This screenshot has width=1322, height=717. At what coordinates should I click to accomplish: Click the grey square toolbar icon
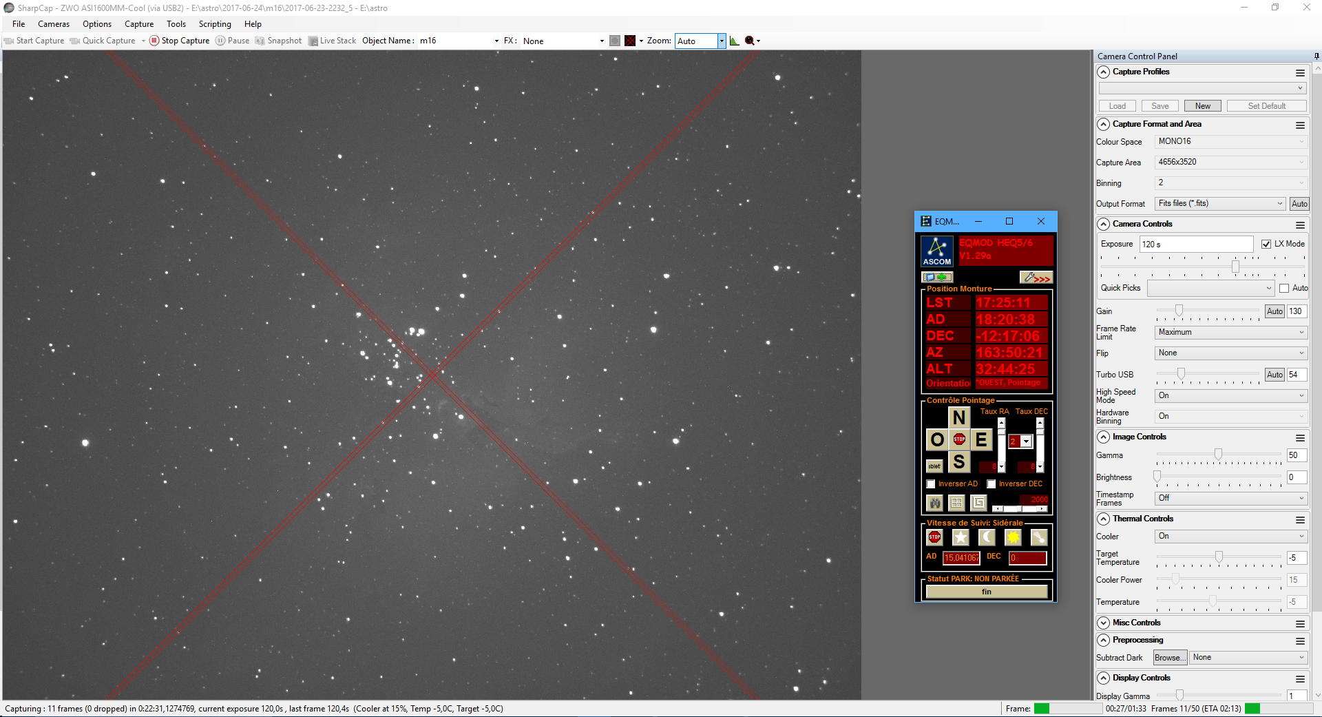coord(615,41)
